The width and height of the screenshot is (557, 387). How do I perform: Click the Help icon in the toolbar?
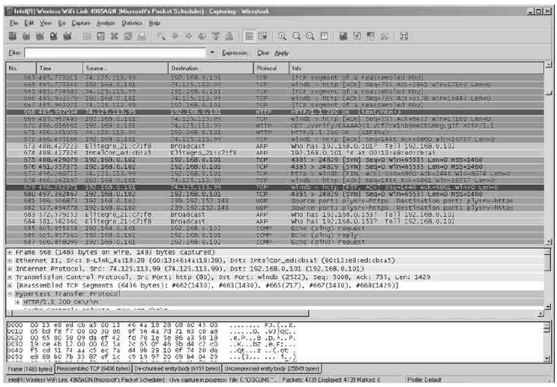click(404, 36)
